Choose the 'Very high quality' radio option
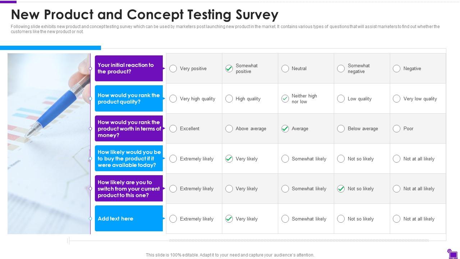This screenshot has width=460, height=259. pyautogui.click(x=173, y=99)
